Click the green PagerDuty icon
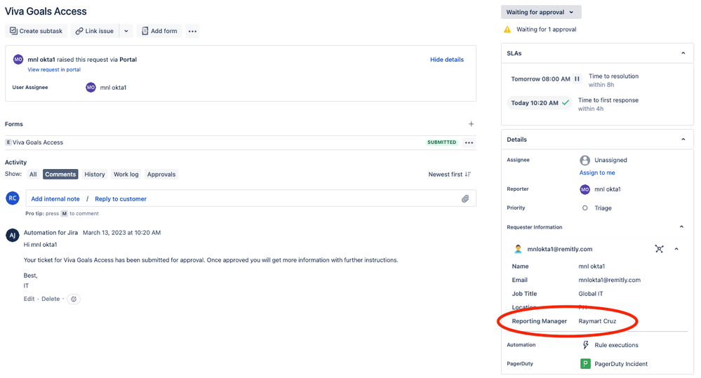The width and height of the screenshot is (701, 378). tap(585, 364)
